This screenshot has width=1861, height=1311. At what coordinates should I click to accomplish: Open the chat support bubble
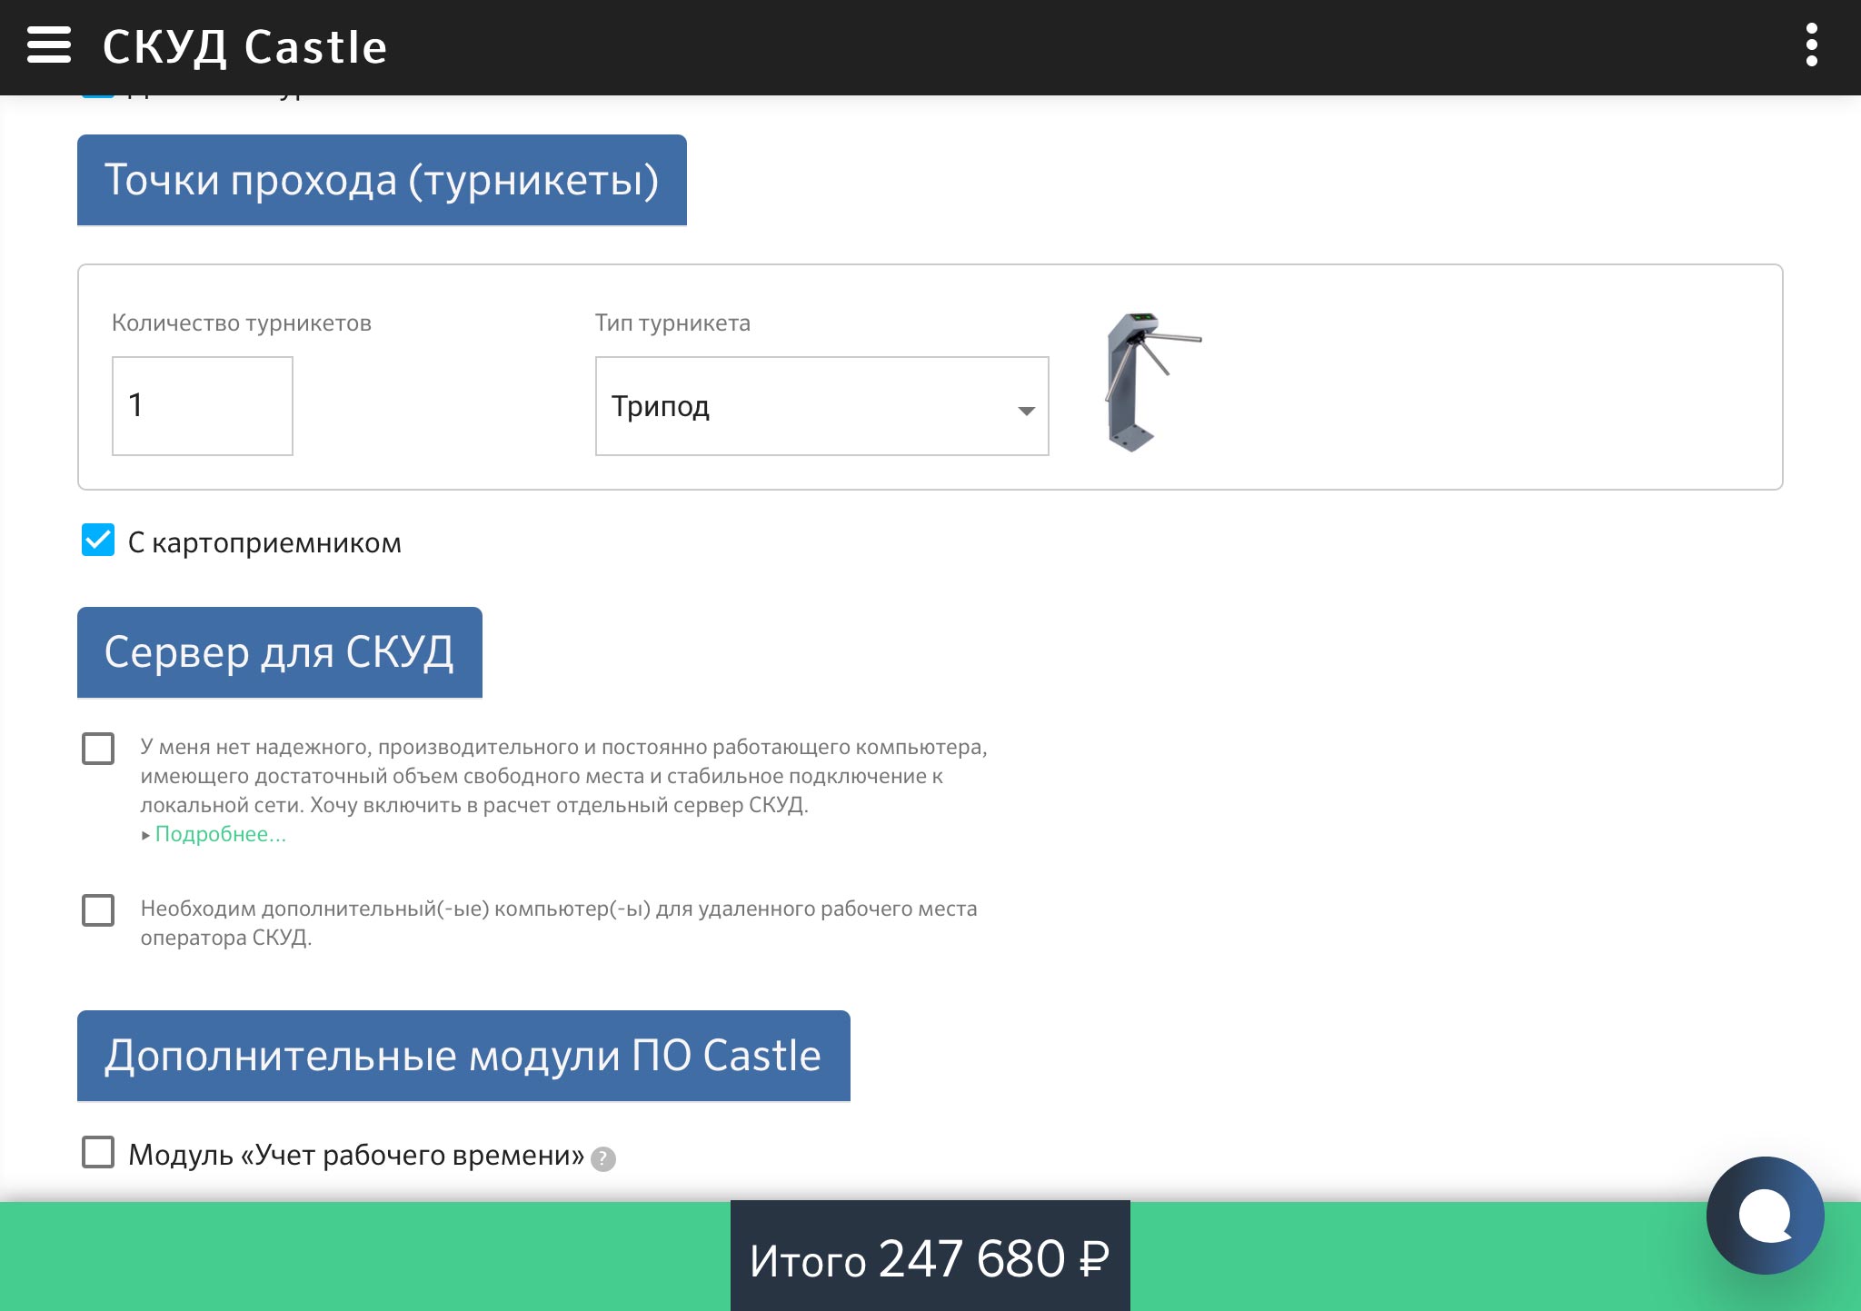pyautogui.click(x=1765, y=1215)
